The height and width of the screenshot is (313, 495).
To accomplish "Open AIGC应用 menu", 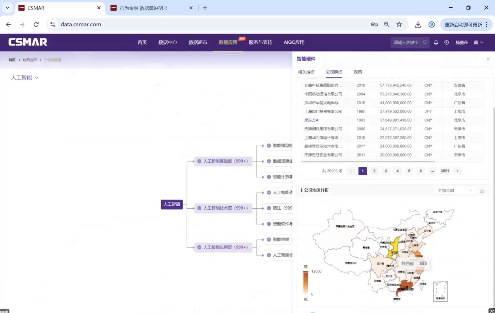I will [x=294, y=42].
